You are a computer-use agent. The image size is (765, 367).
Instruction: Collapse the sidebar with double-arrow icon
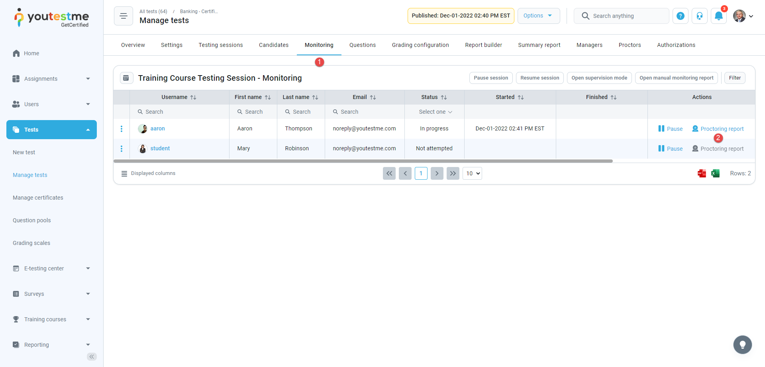[x=92, y=357]
